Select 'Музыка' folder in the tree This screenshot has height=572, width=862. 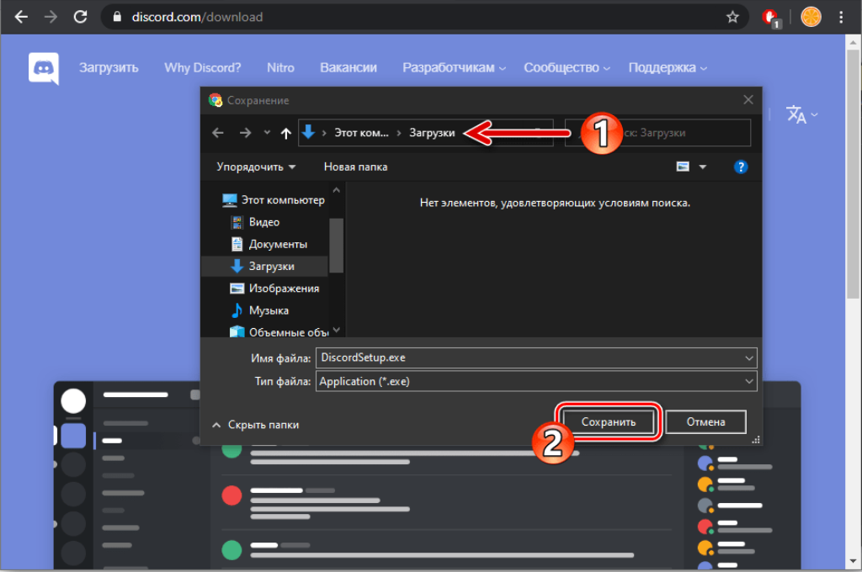click(x=259, y=310)
